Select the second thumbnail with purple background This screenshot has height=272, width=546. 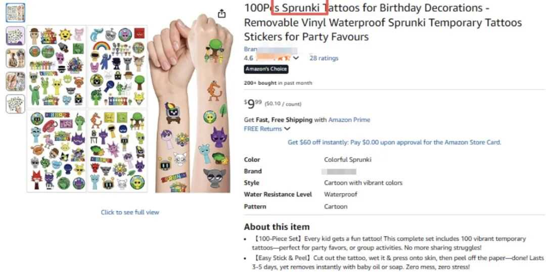15,35
